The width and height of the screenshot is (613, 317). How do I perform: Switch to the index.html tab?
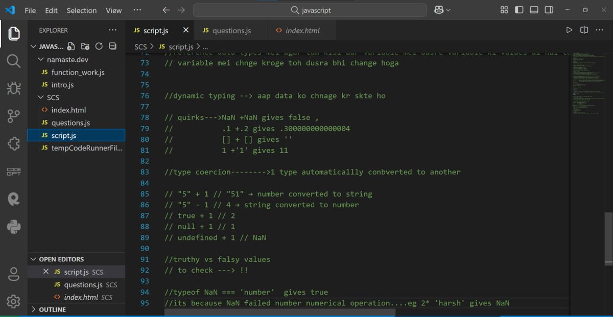pos(302,30)
